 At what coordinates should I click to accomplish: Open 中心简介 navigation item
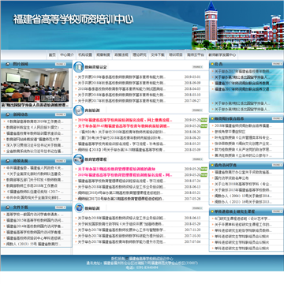pyautogui.click(x=67, y=55)
